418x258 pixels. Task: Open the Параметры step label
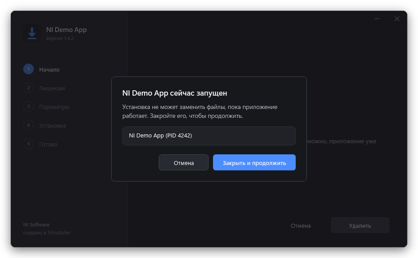[x=54, y=107]
